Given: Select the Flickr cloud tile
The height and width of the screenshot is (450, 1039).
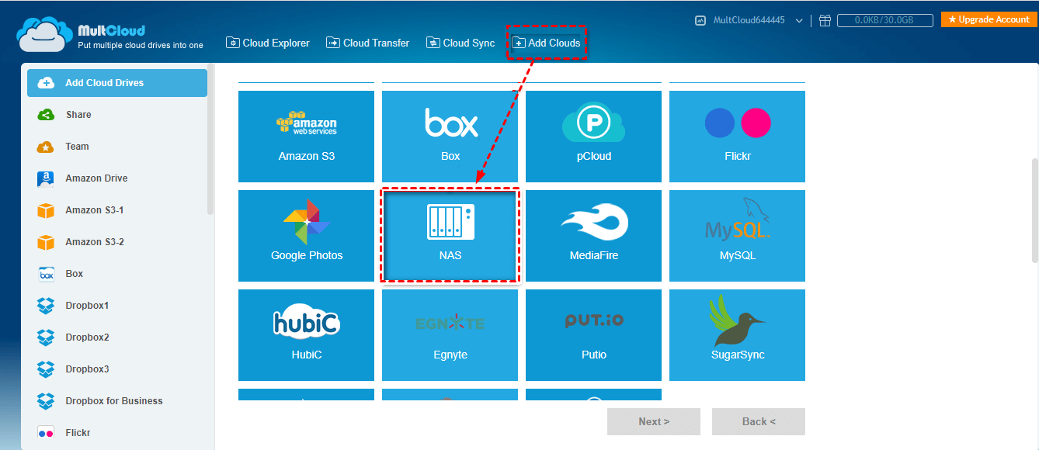Looking at the screenshot, I should [737, 137].
